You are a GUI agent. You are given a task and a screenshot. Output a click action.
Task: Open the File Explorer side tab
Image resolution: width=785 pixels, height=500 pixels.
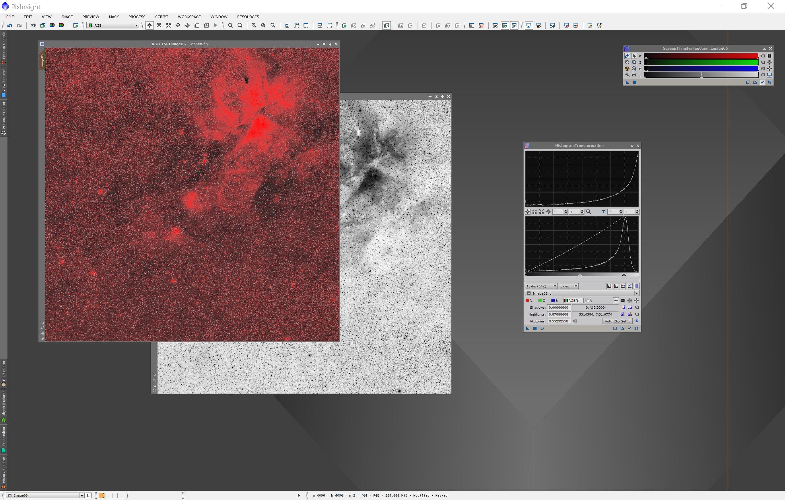(3, 373)
